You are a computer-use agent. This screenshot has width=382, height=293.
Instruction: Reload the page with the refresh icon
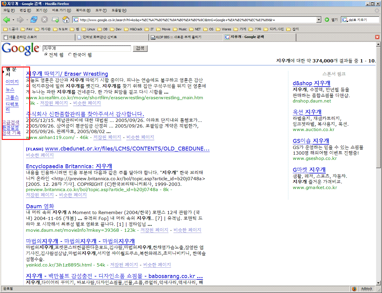(x=34, y=20)
